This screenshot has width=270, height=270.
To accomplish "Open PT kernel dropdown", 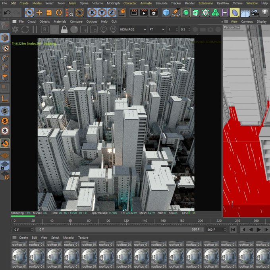I will (x=157, y=29).
